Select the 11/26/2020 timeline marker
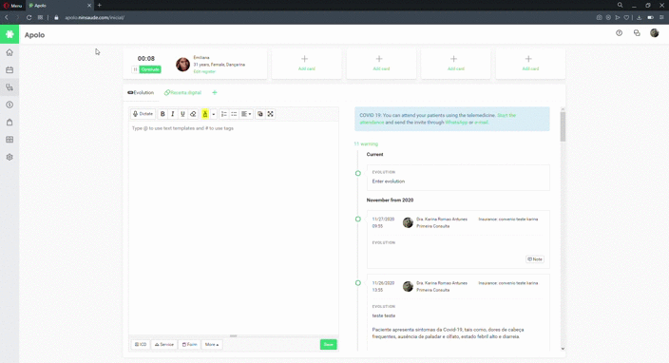The height and width of the screenshot is (363, 669). click(358, 283)
